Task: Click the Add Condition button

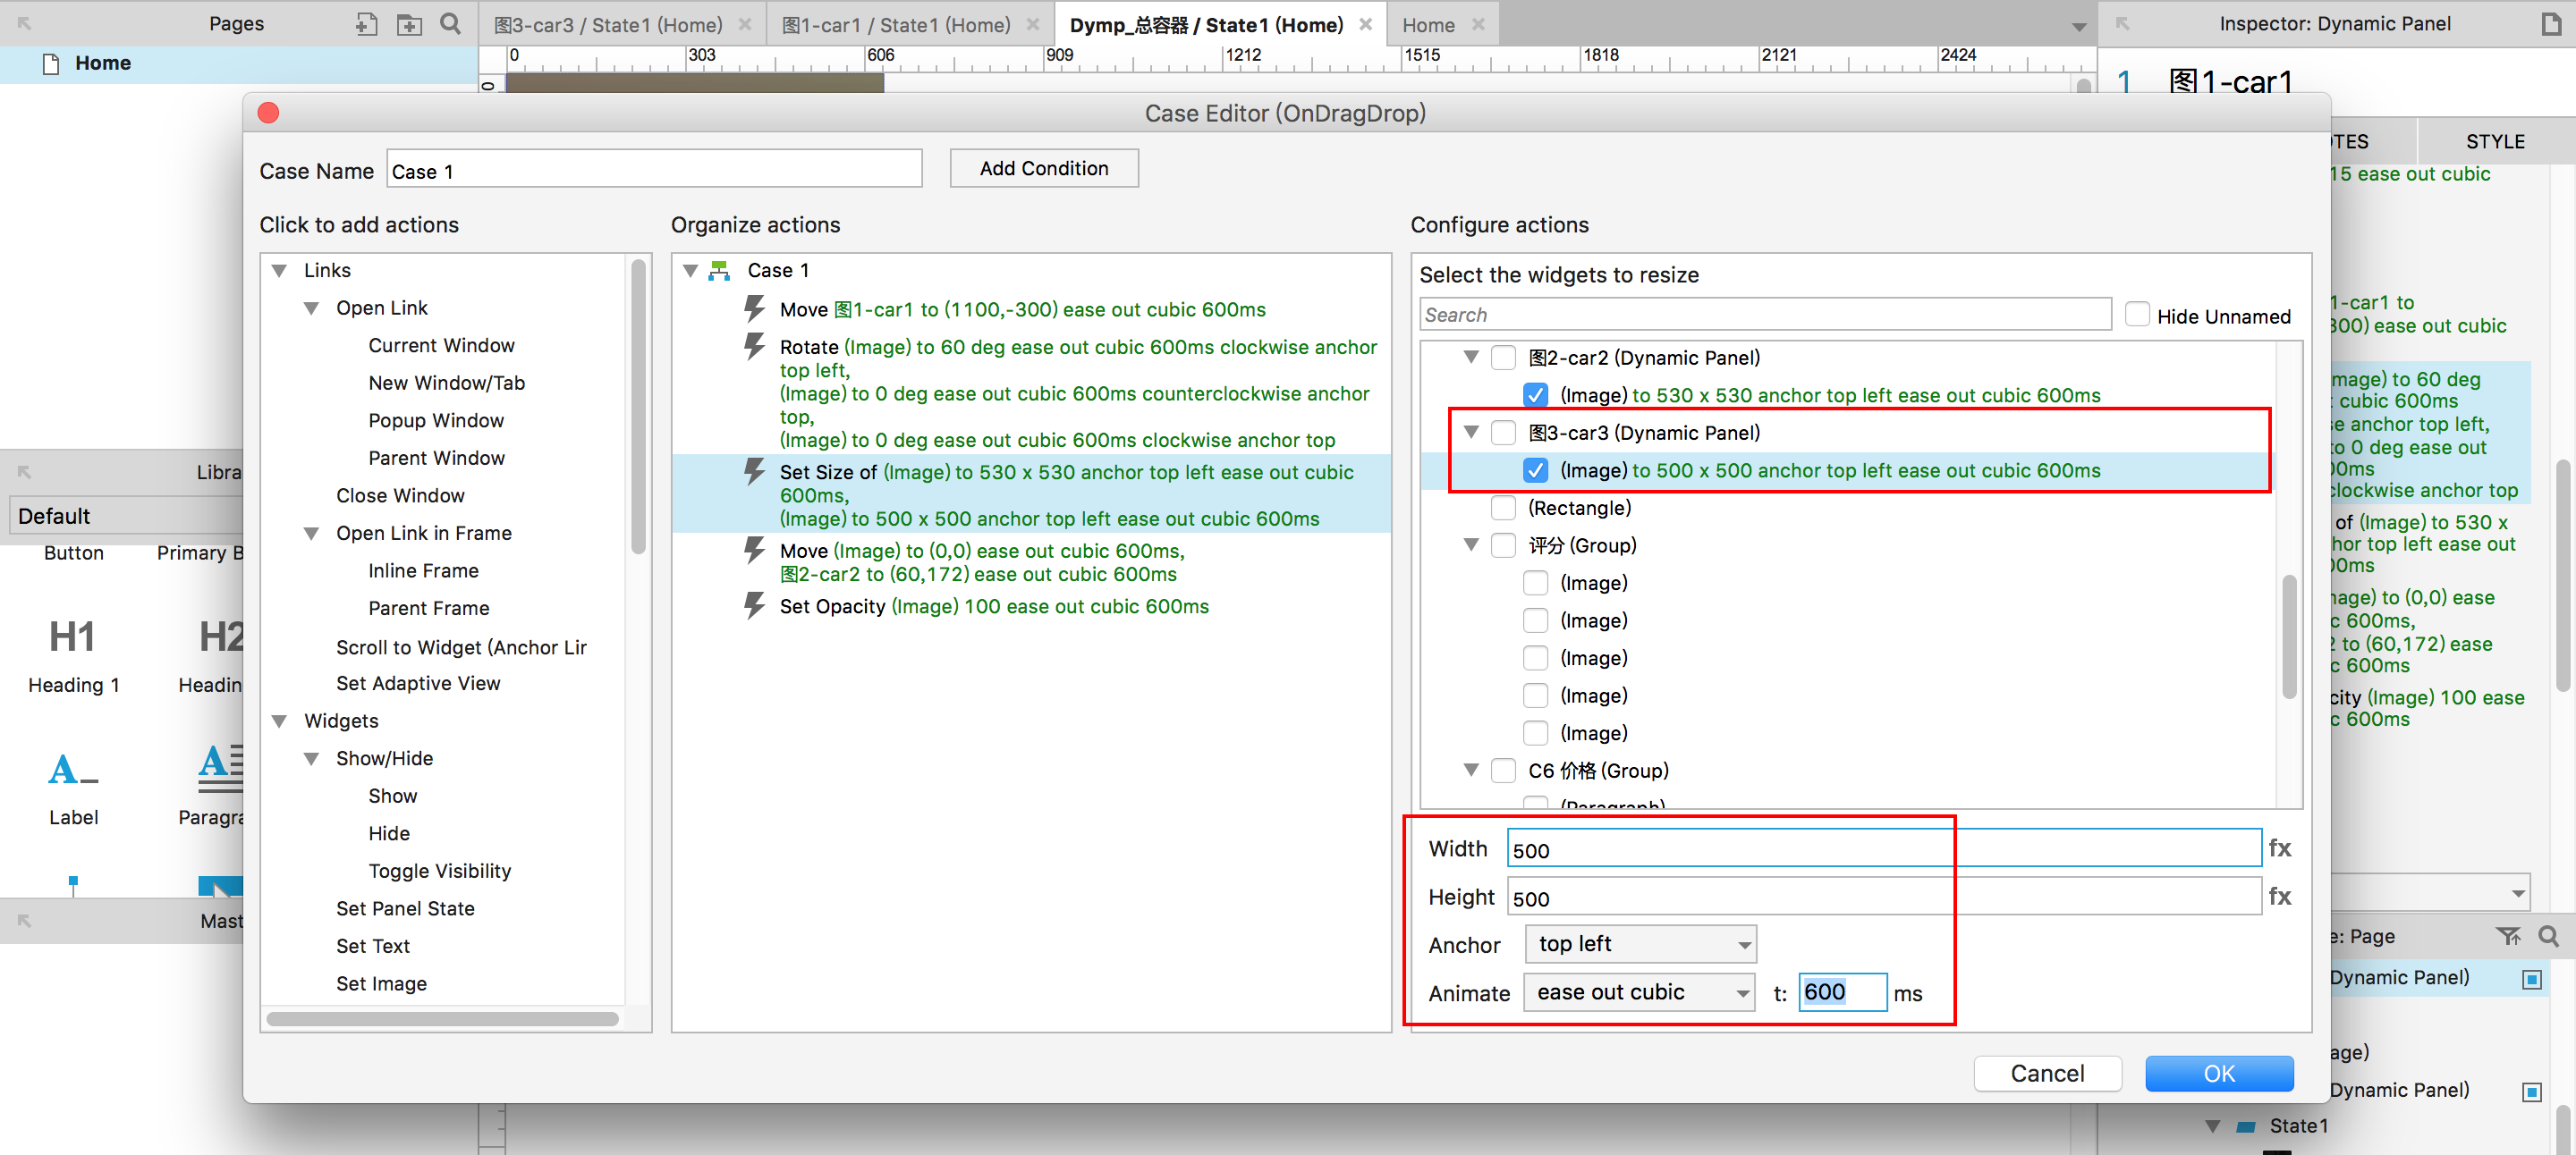Action: click(1043, 168)
